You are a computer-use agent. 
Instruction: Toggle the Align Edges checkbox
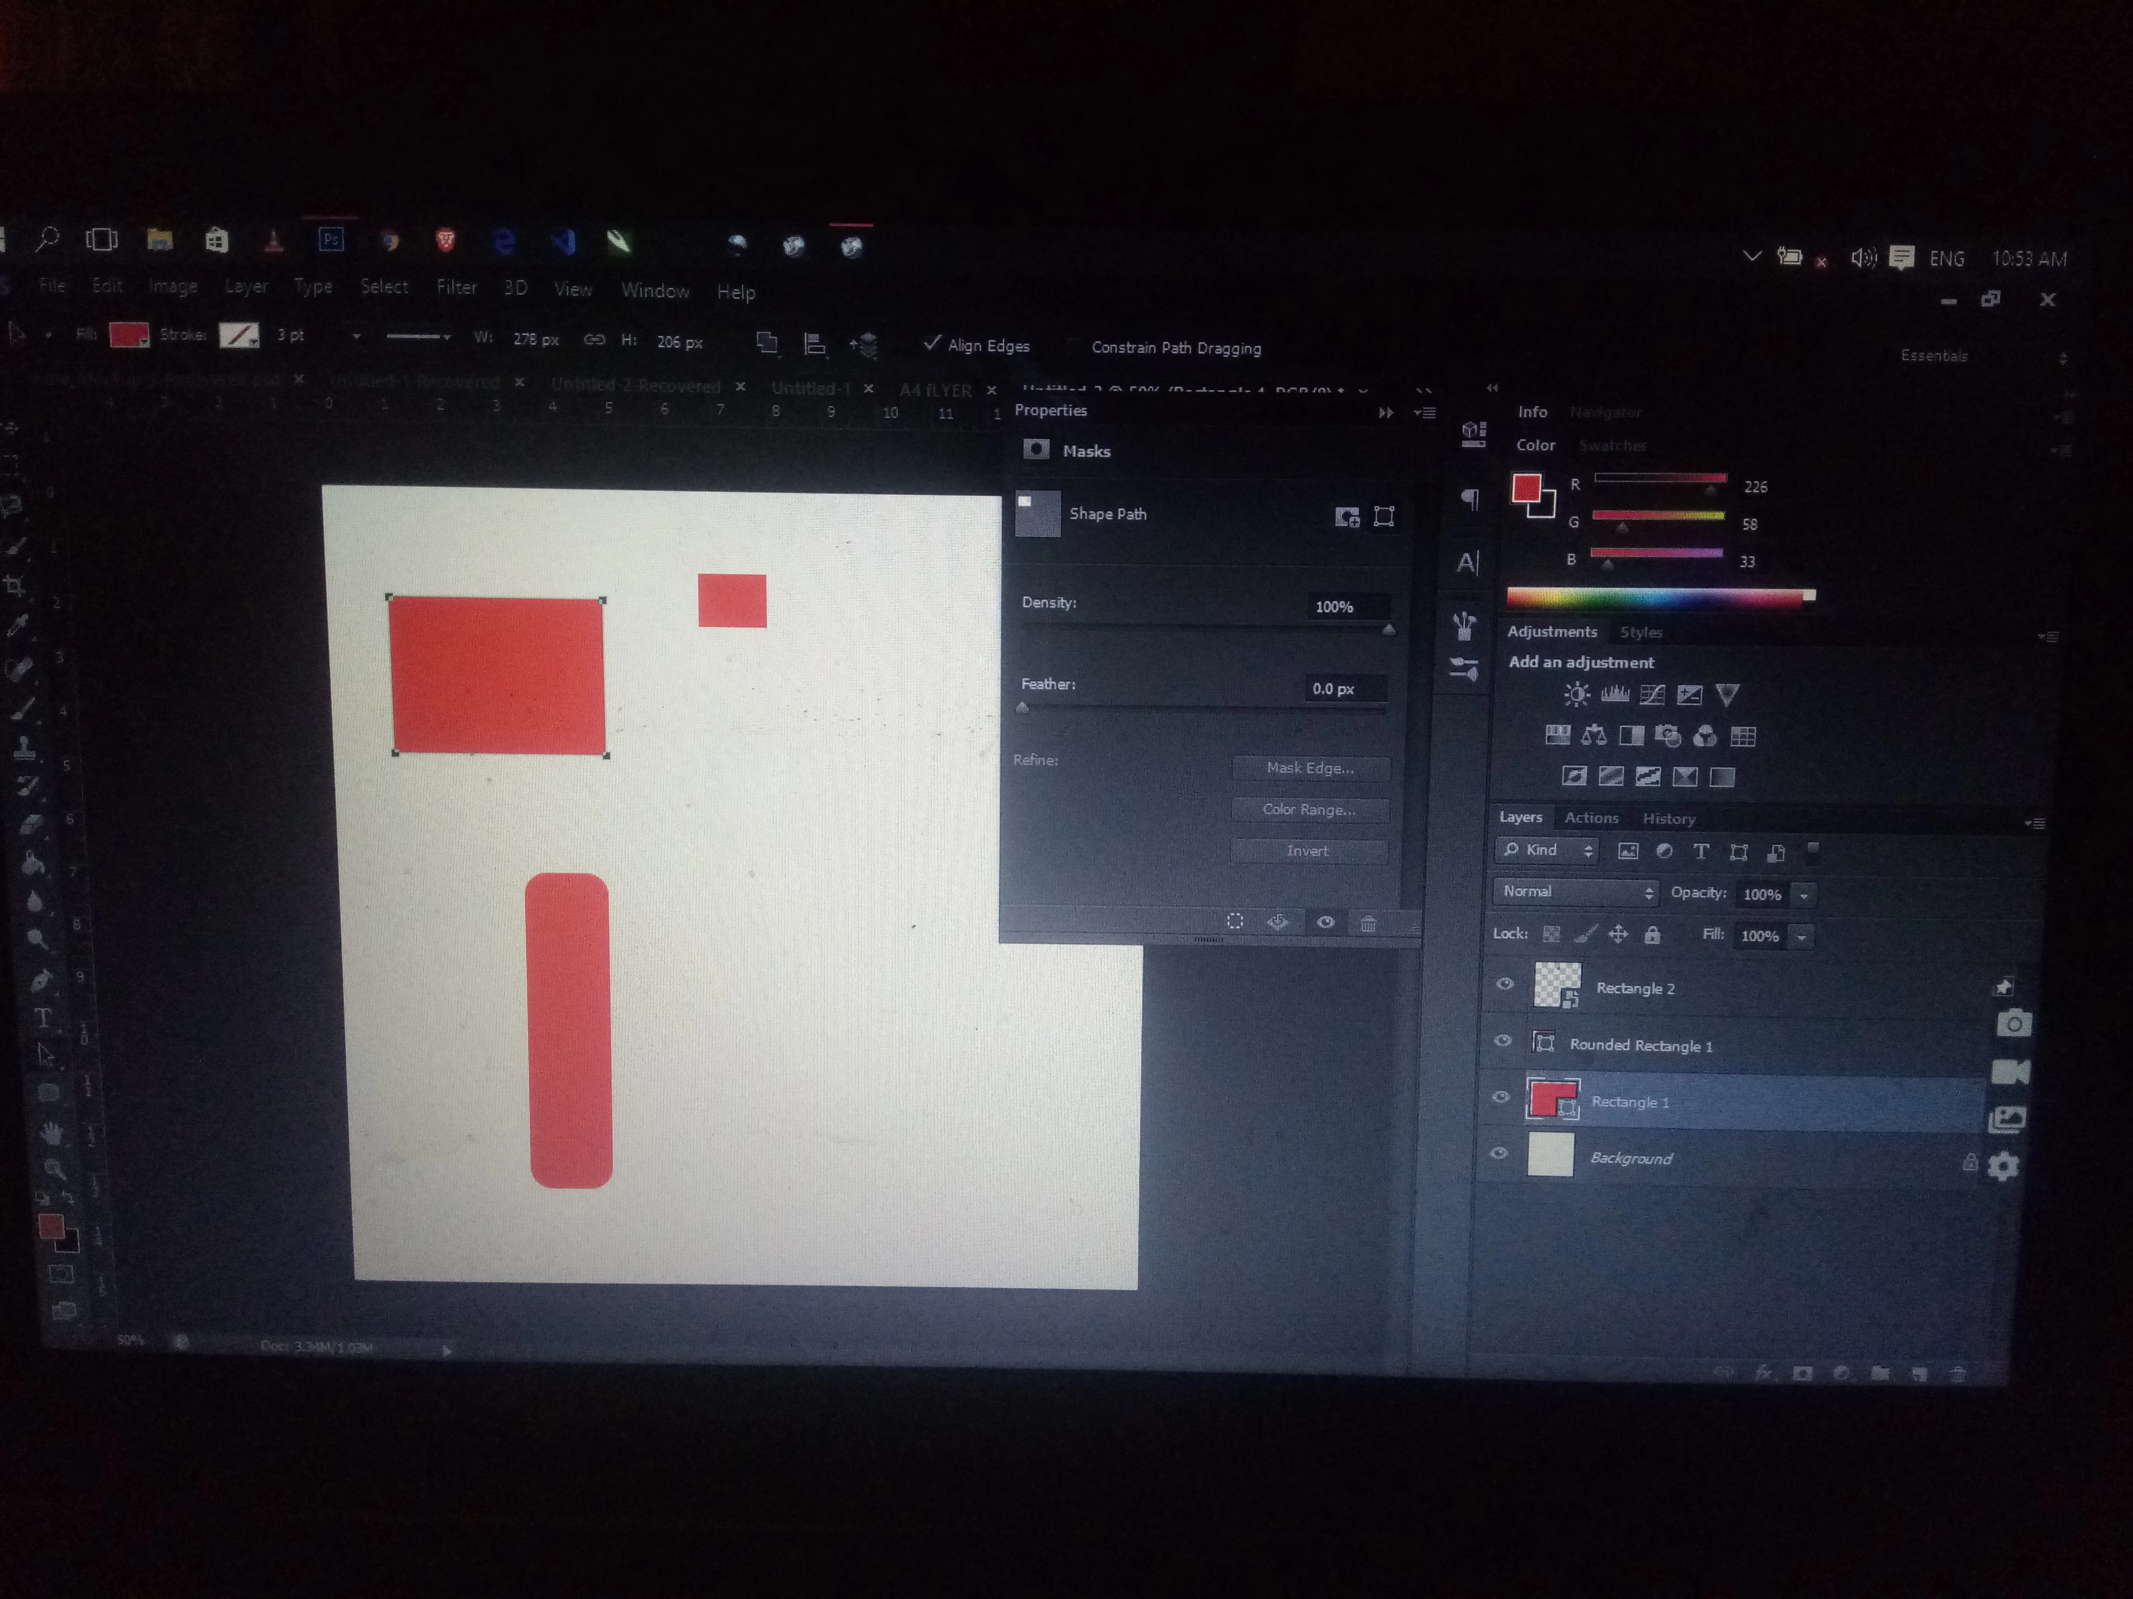pos(933,343)
